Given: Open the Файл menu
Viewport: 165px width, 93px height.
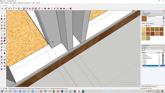Looking at the screenshot, I should (2, 3).
